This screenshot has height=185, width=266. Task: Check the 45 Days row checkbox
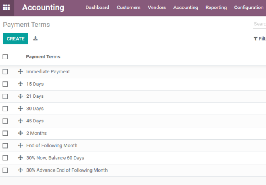click(5, 121)
